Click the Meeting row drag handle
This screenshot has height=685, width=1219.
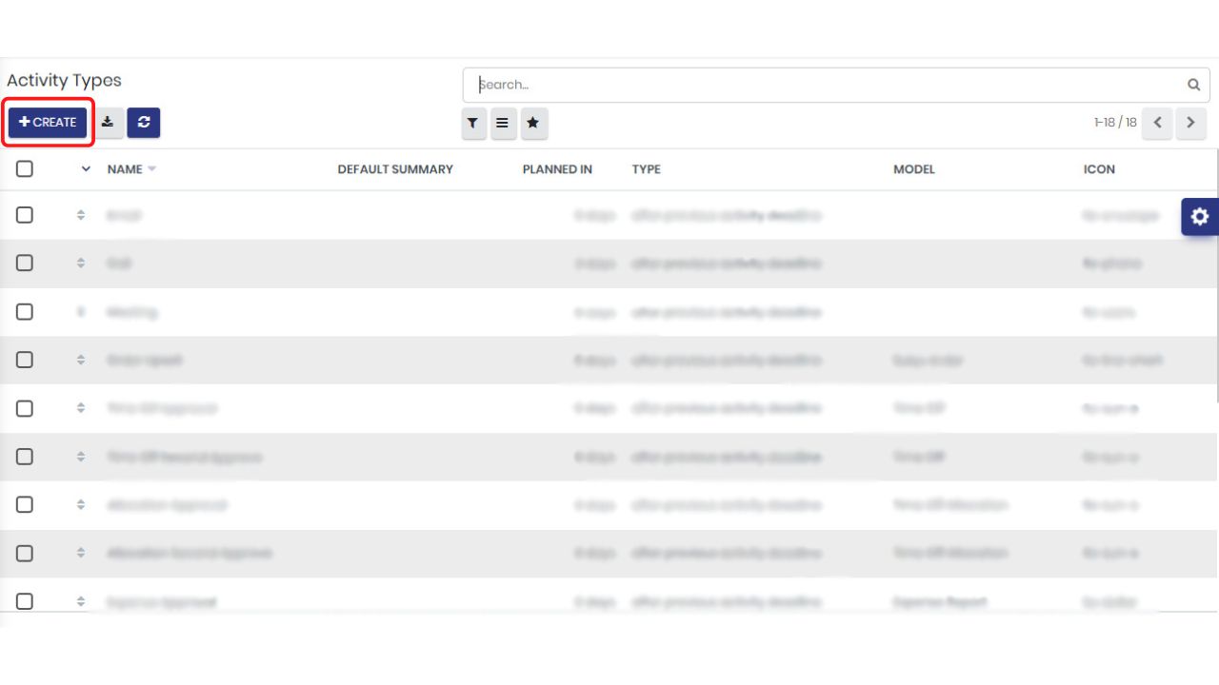point(81,312)
